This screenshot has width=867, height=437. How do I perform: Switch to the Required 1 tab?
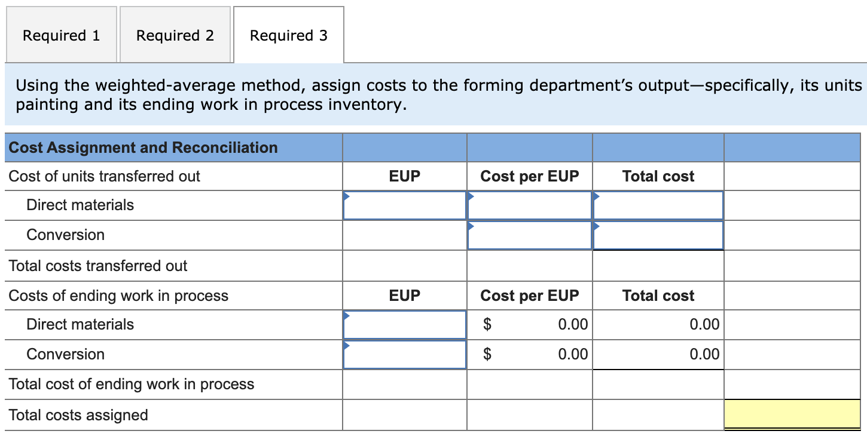[x=60, y=35]
